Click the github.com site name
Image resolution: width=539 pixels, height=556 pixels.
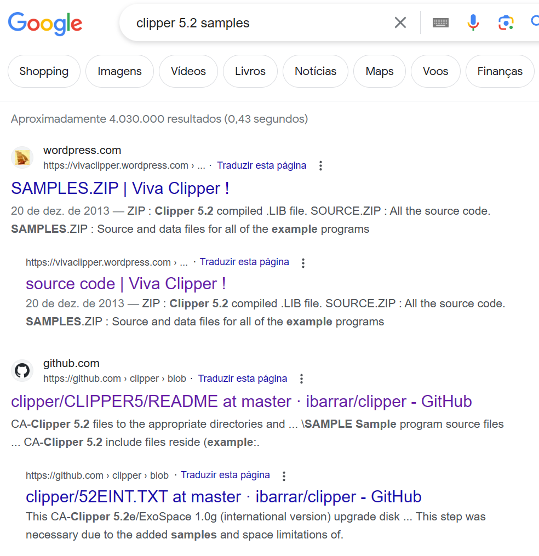click(71, 364)
